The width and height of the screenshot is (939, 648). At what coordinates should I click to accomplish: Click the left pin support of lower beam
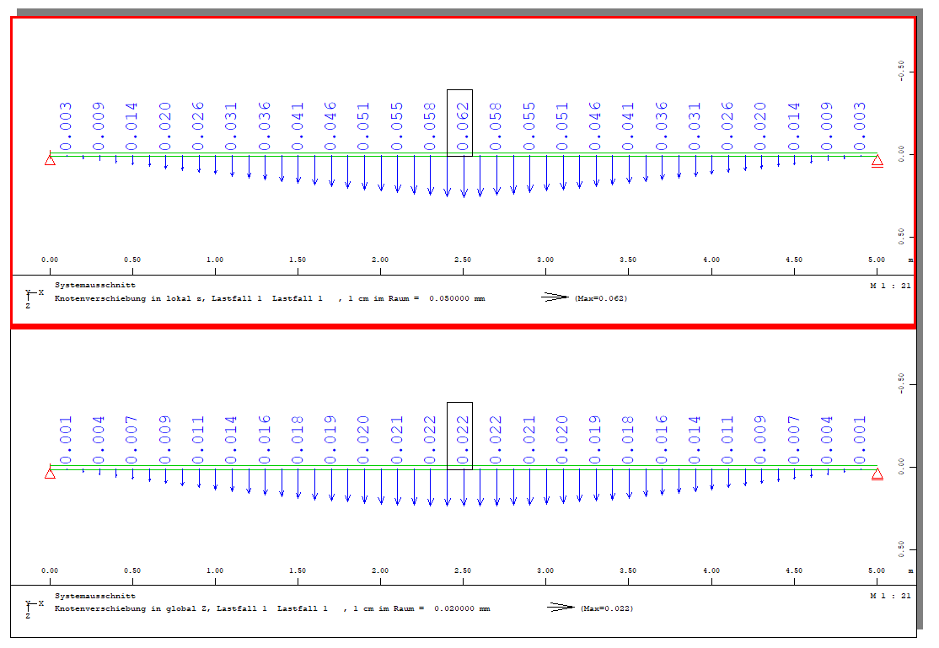coord(51,472)
